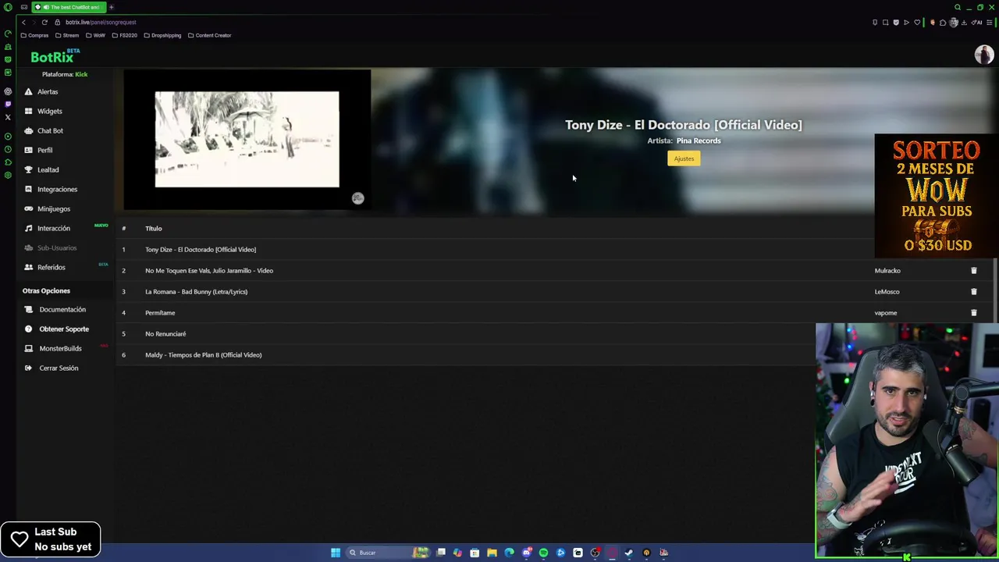The image size is (999, 562).
Task: Select the Permítame song row
Action: coord(554,312)
